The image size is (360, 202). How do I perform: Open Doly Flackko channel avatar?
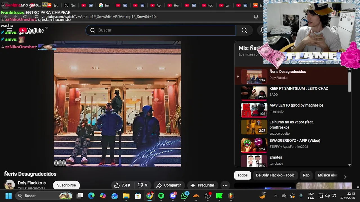(x=9, y=185)
